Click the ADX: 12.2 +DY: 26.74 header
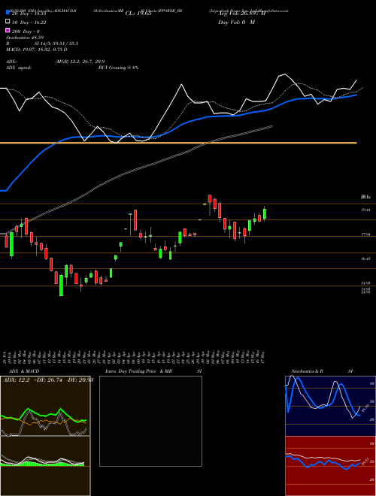Image resolution: width=376 pixels, height=496 pixels. coord(48,380)
